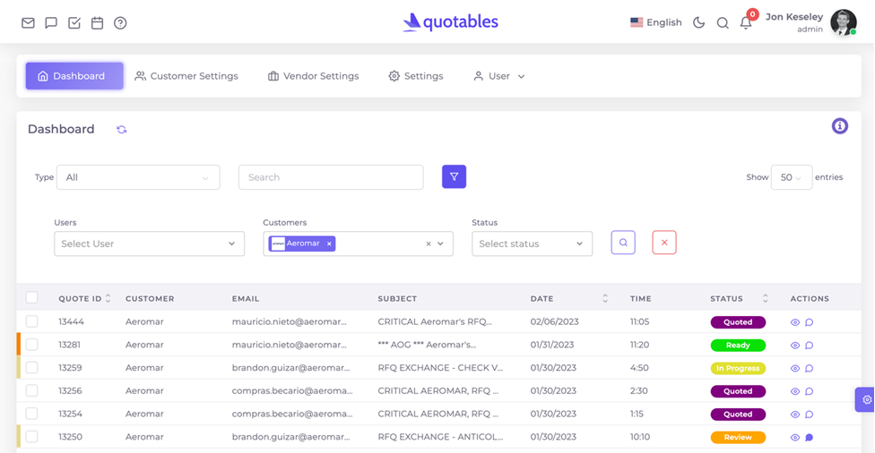The image size is (875, 453).
Task: Open the Select status dropdown
Action: click(x=532, y=244)
